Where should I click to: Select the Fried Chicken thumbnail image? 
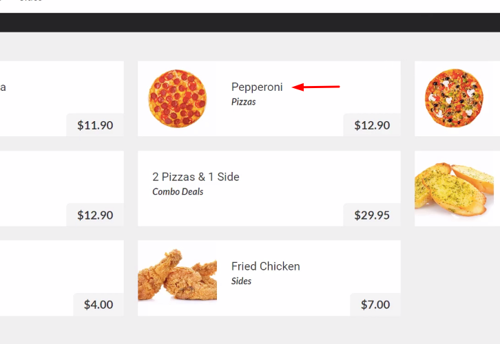(177, 275)
